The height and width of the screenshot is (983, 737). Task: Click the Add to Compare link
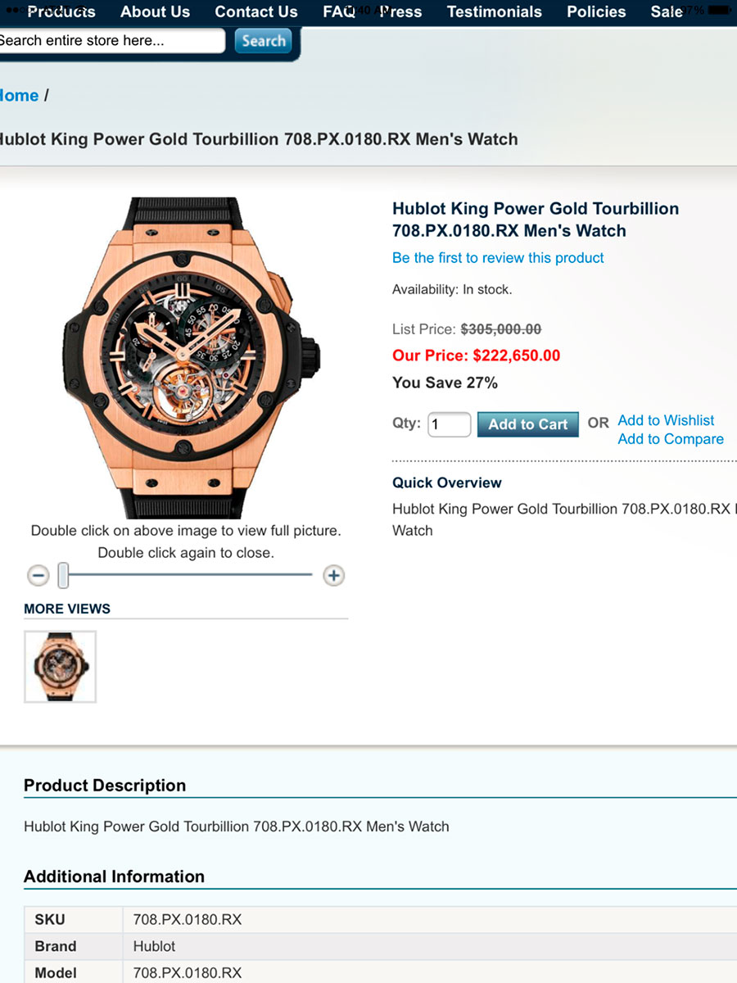[671, 439]
